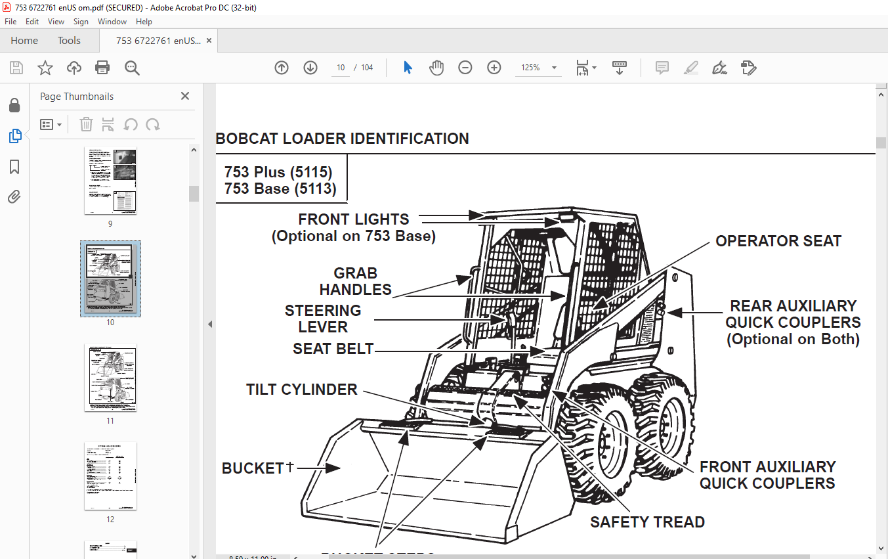
Task: Open the Bookmarks panel
Action: pyautogui.click(x=14, y=167)
